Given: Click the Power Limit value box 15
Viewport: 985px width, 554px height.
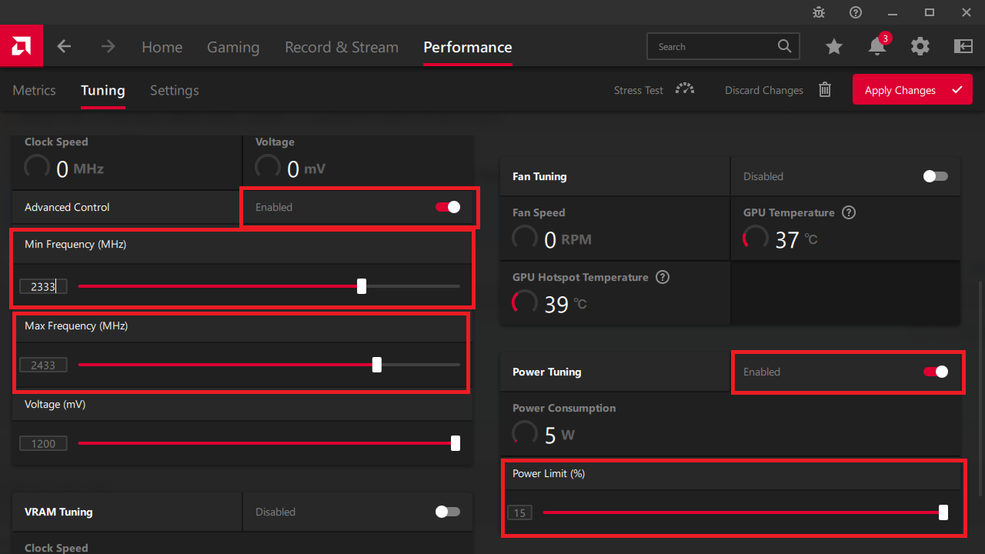Looking at the screenshot, I should (x=519, y=512).
